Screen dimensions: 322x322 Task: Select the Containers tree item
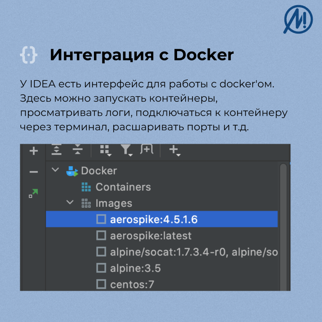[x=123, y=187]
